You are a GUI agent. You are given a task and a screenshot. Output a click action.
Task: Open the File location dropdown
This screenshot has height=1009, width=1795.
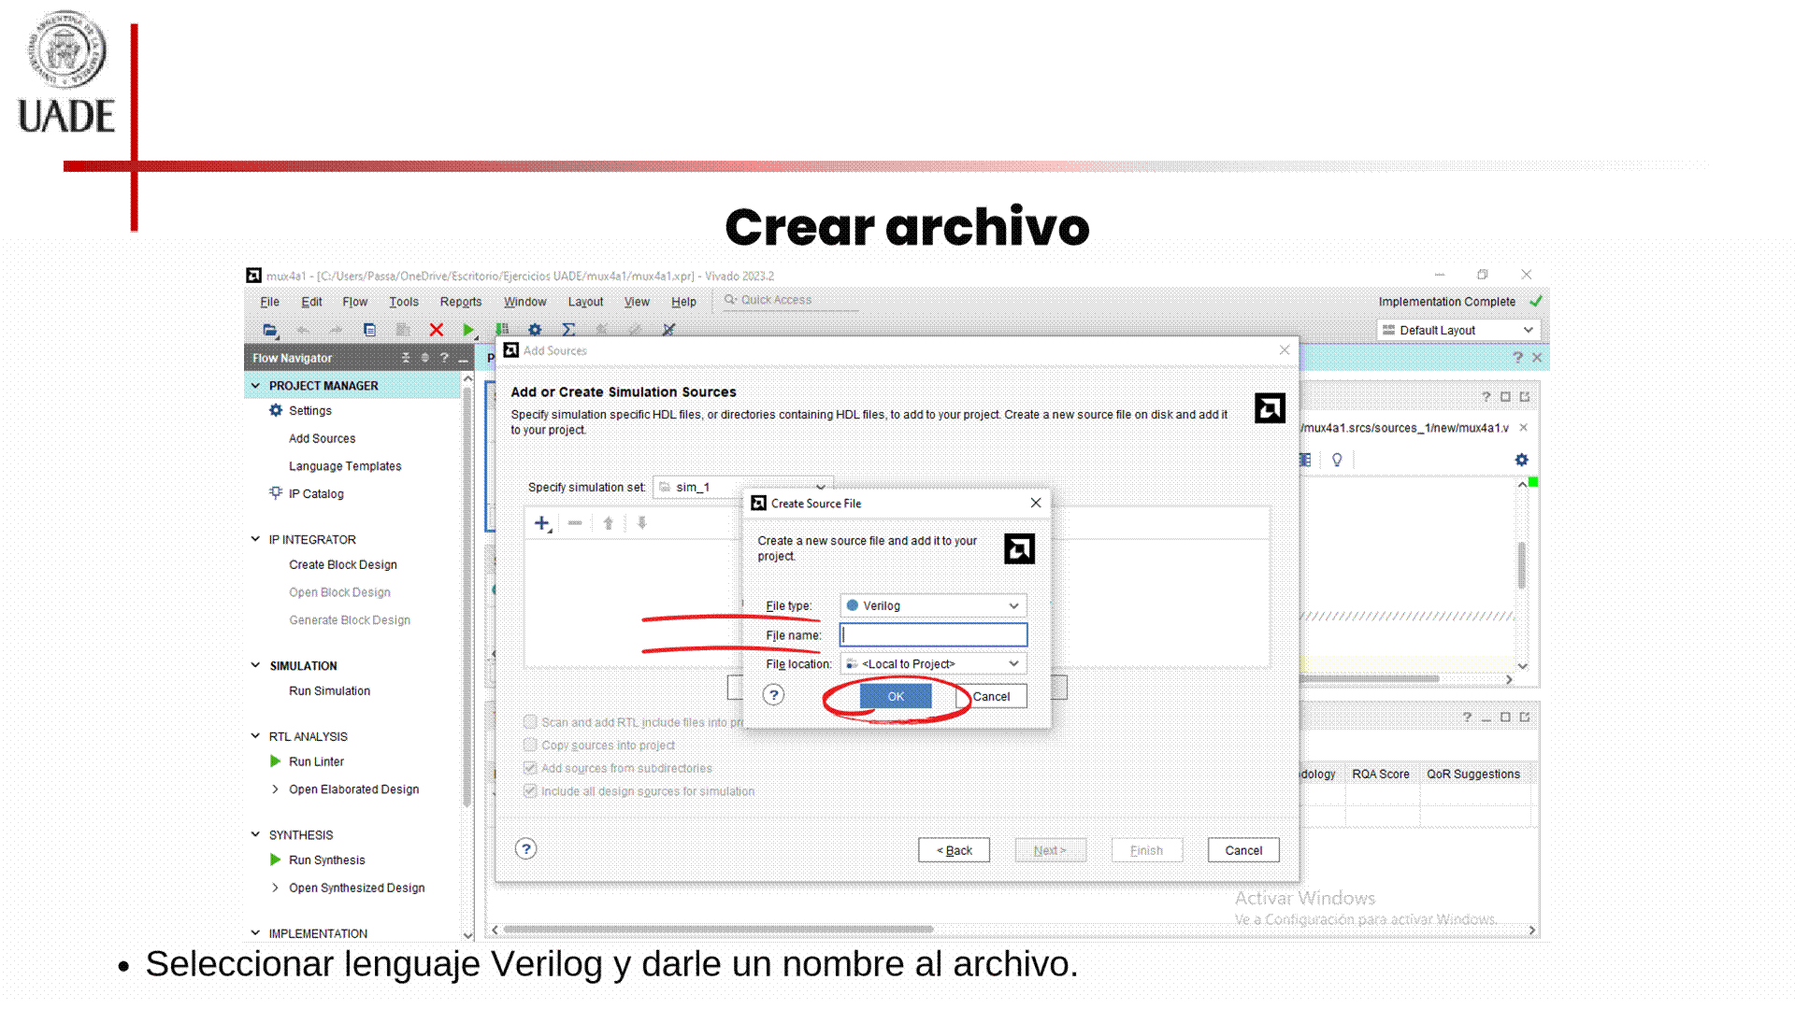[933, 664]
